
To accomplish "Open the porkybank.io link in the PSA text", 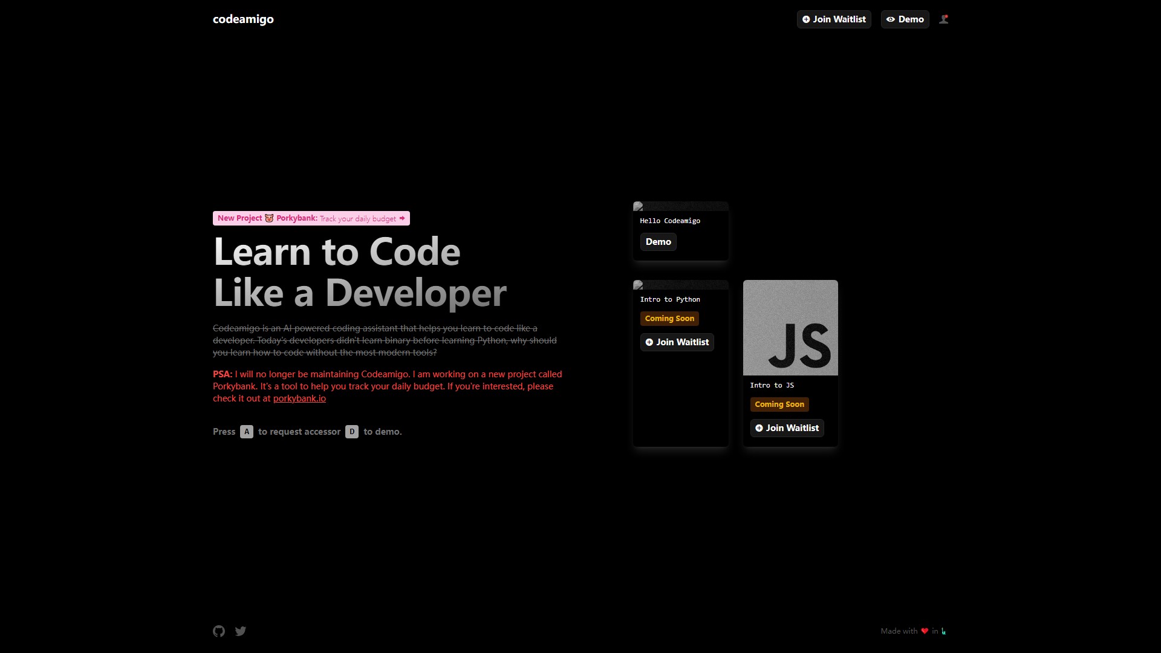I will (299, 398).
